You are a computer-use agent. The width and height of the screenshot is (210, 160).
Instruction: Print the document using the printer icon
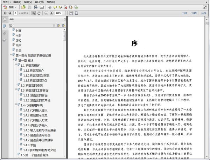[35, 7]
